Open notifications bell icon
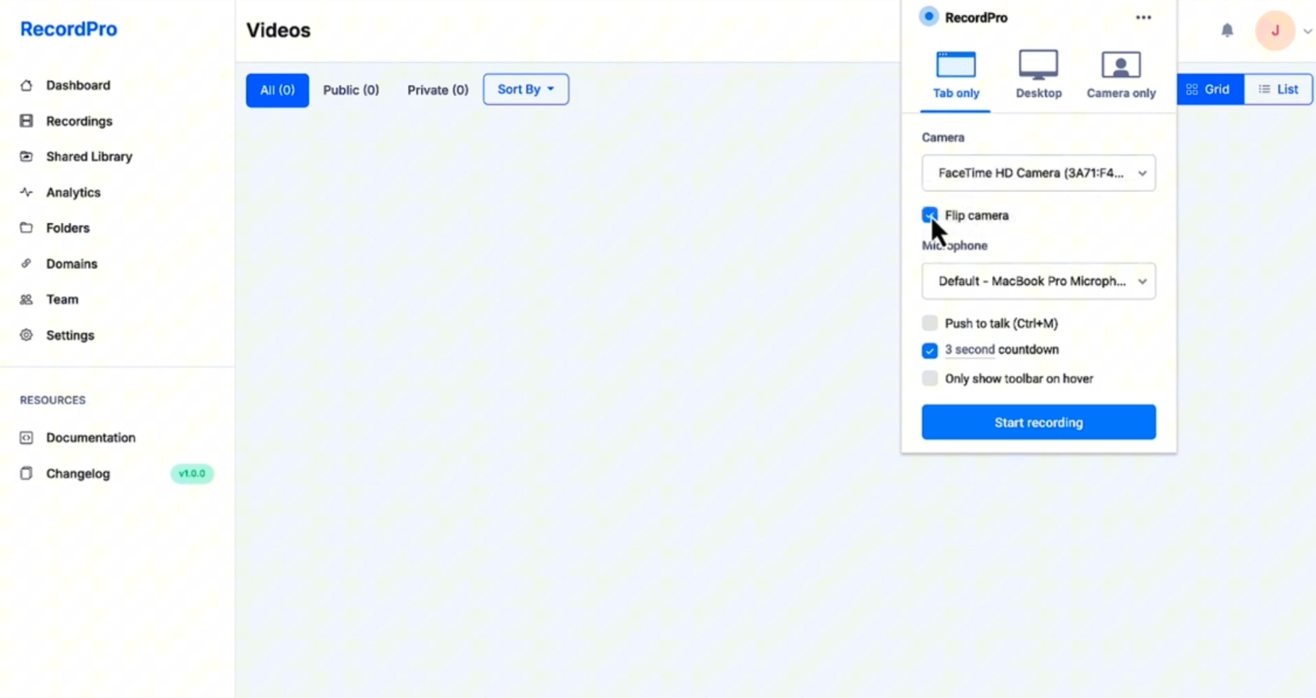 [1227, 31]
